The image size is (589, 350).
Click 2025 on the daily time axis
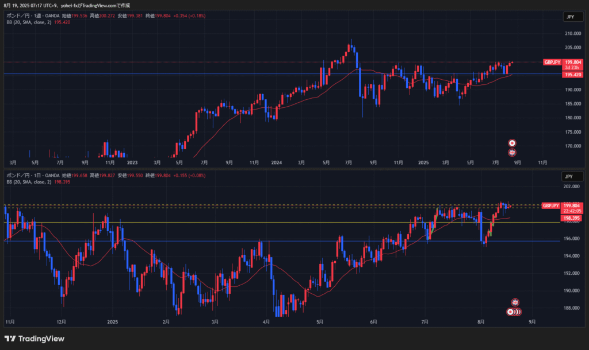point(112,322)
